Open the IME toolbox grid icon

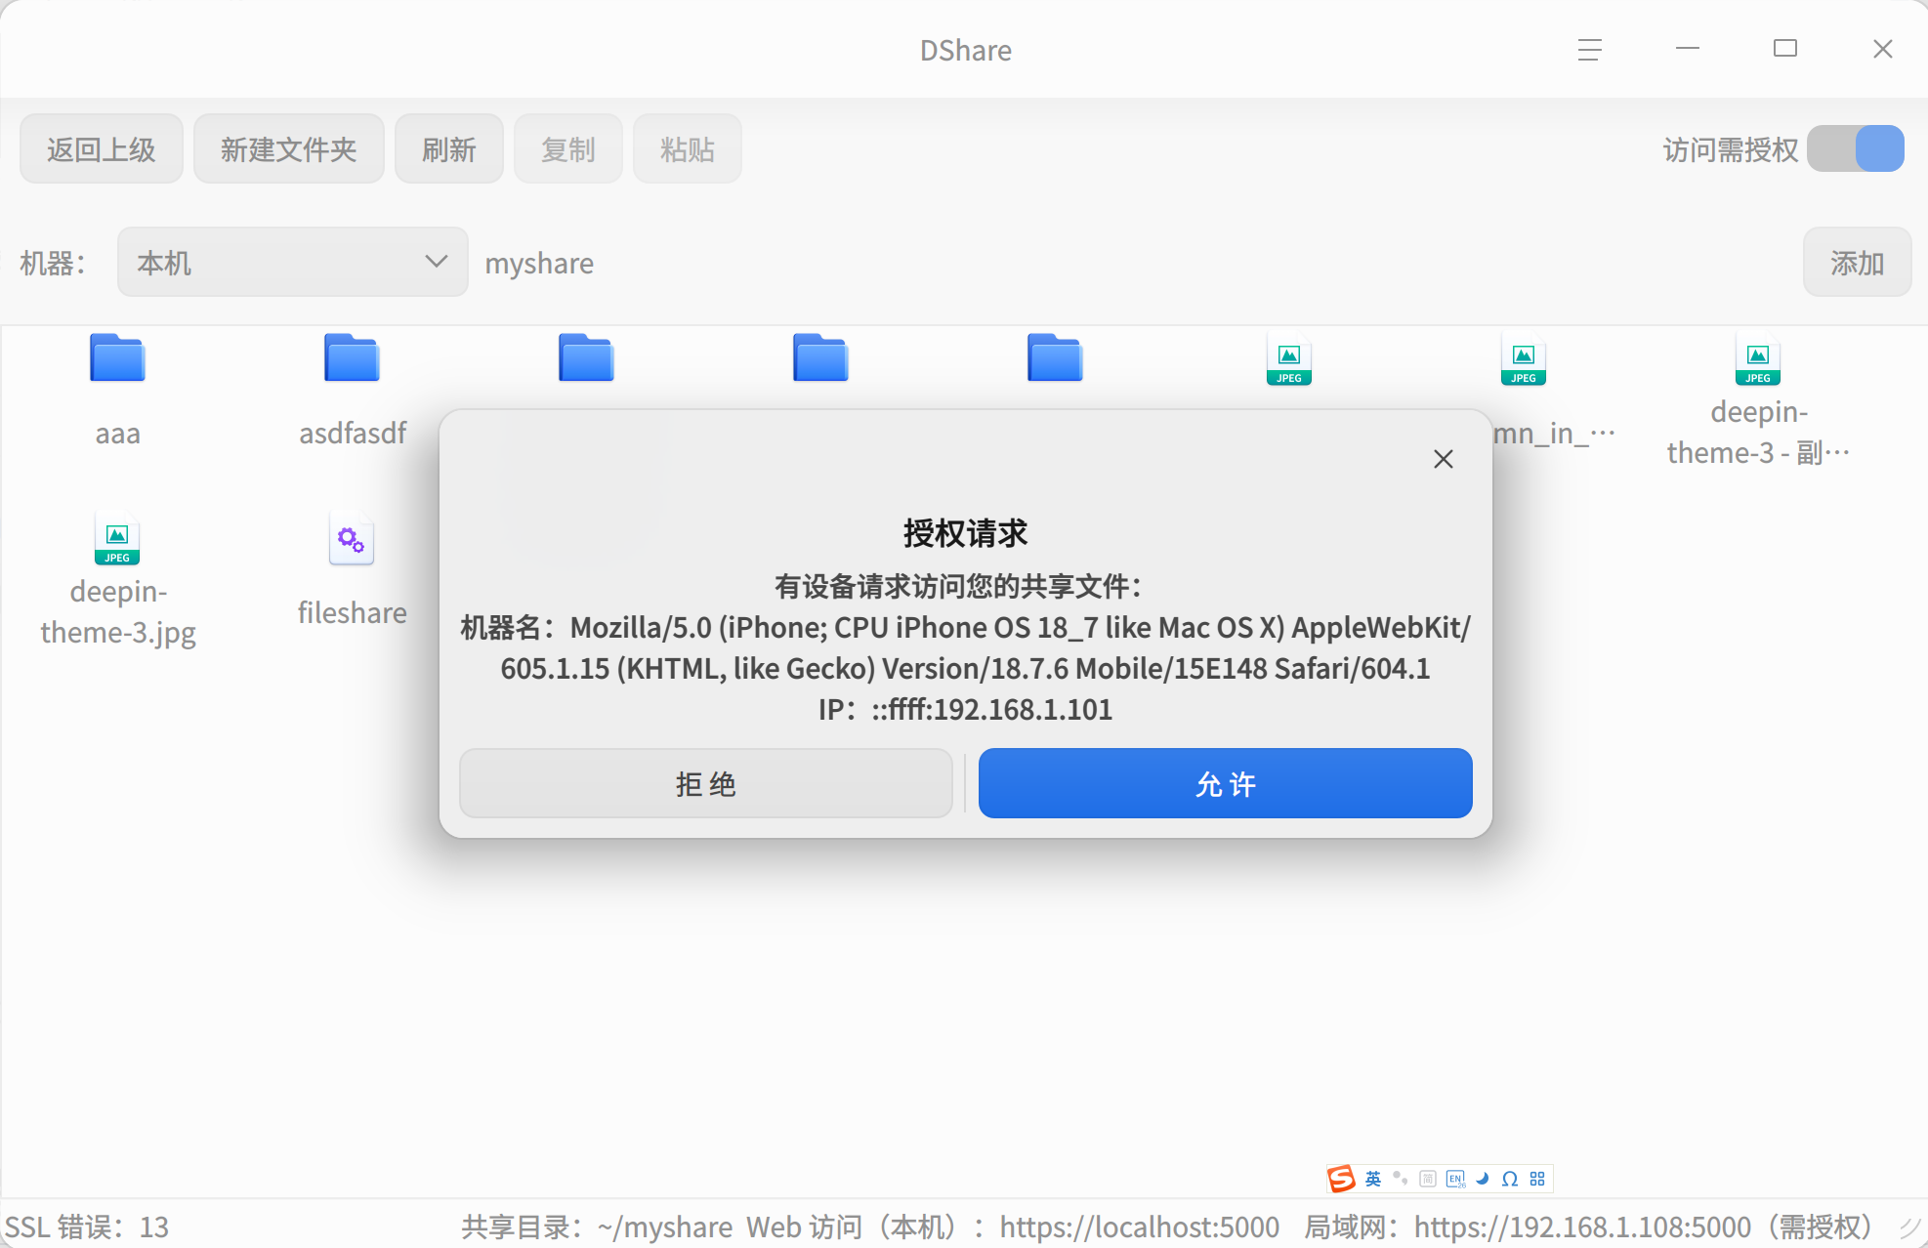(x=1537, y=1179)
